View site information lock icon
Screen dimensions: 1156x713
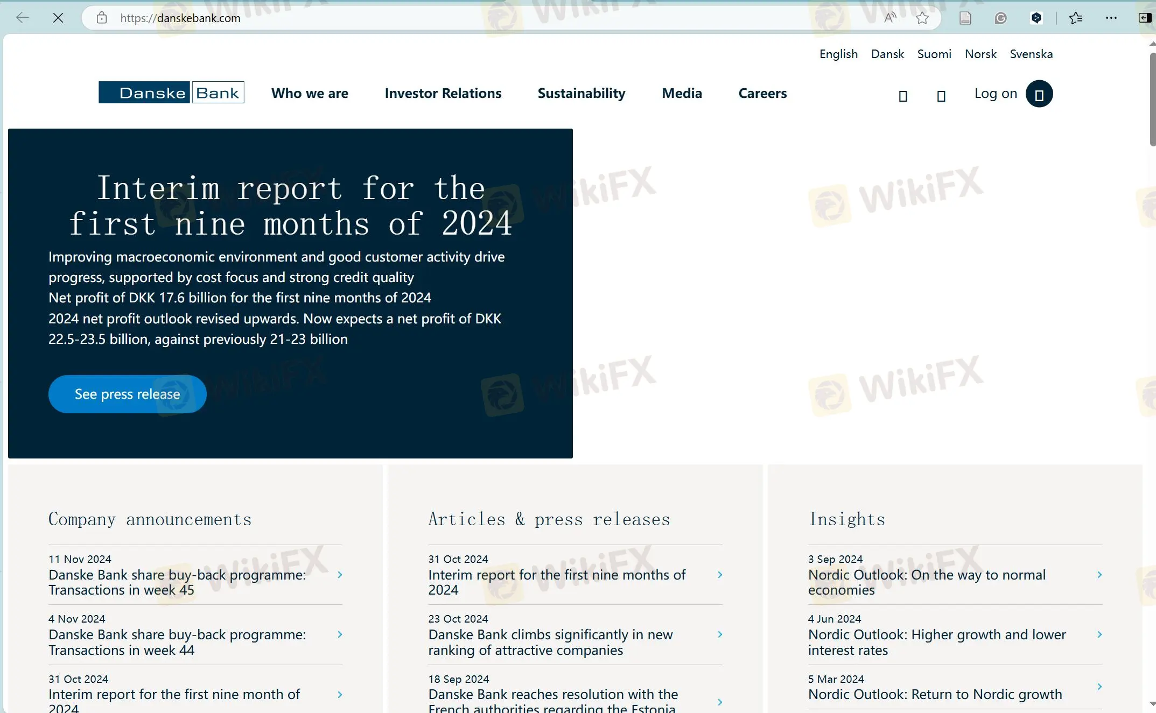click(x=102, y=18)
